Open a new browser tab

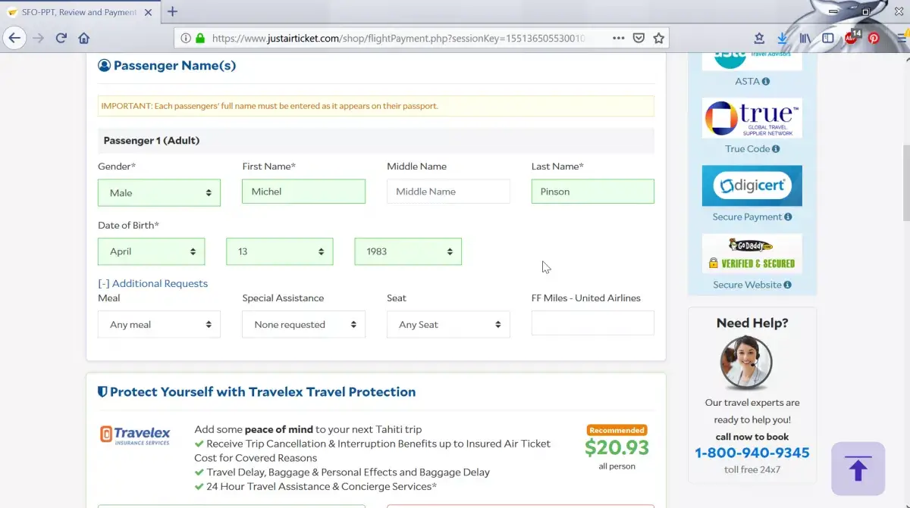point(173,11)
